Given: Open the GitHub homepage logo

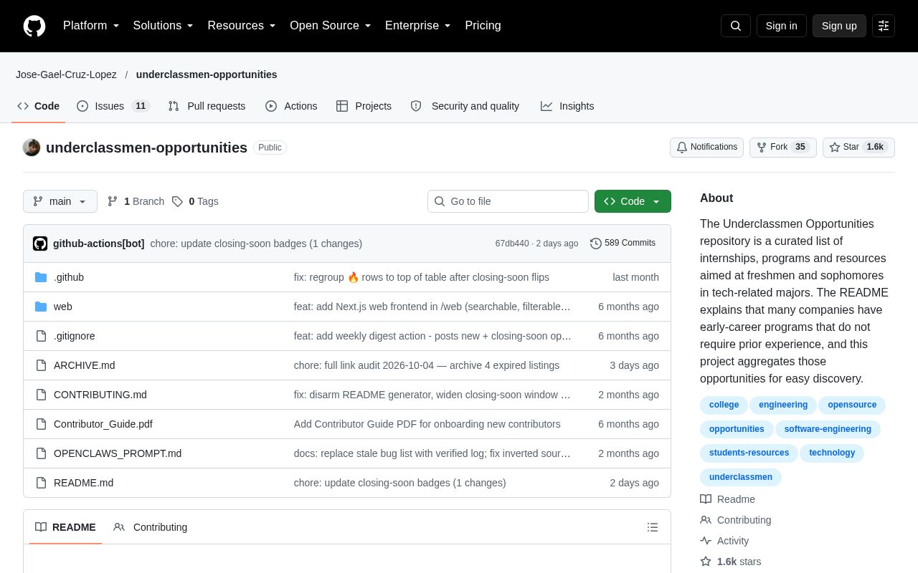Looking at the screenshot, I should click(34, 26).
